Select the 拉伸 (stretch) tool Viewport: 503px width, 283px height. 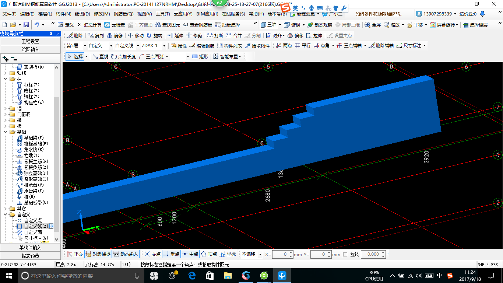[x=314, y=36]
